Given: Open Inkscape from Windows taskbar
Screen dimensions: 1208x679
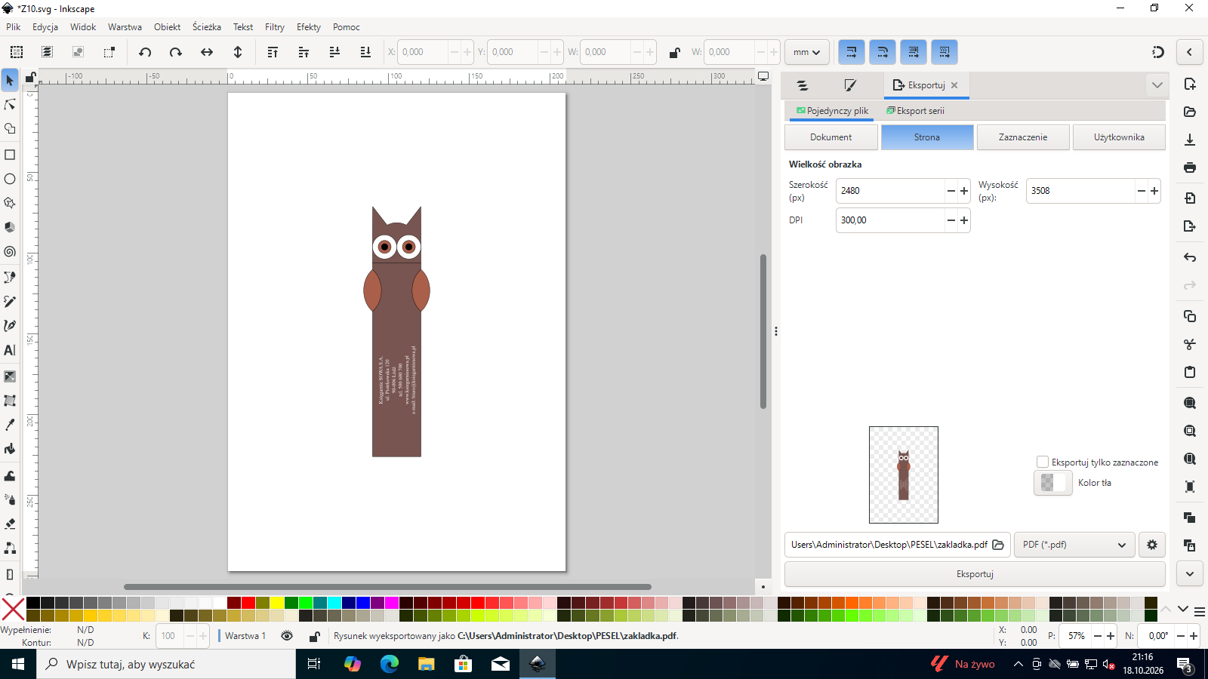Looking at the screenshot, I should [x=538, y=664].
